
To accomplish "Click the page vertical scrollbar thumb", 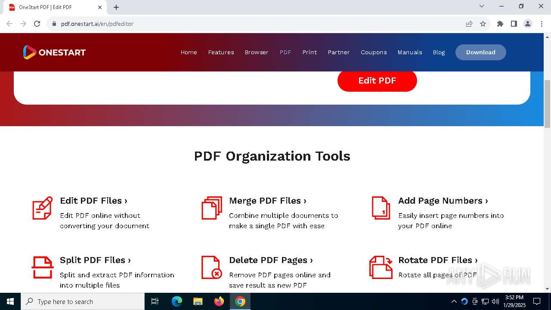I will pyautogui.click(x=548, y=103).
